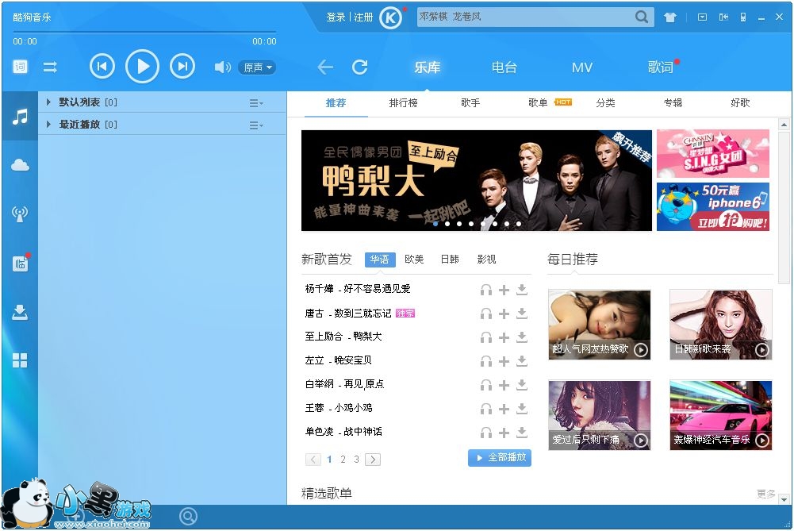Download 王蓉 小鸡小鸡 song
This screenshot has height=531, width=794.
(522, 409)
